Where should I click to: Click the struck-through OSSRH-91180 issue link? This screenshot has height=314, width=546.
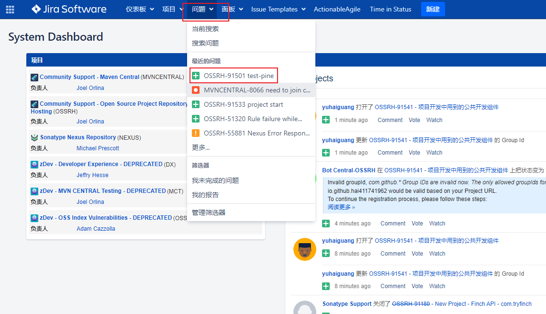(411, 304)
